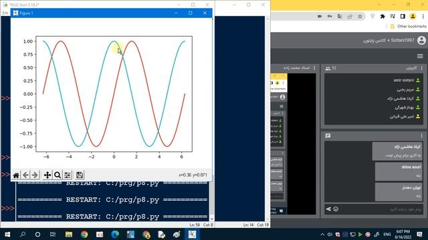Viewport: 428px width, 240px height.
Task: Open the Chrome profile avatar
Action: 413,16
